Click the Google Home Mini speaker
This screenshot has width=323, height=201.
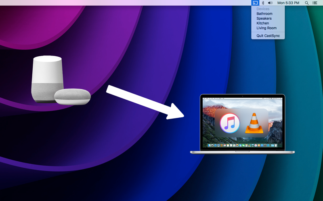(x=73, y=96)
